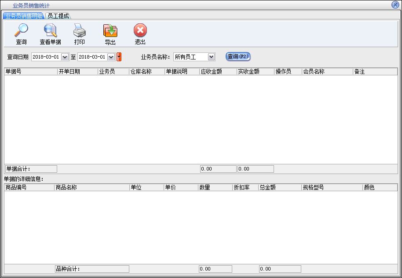
Task: Click the red 退出 exit icon
Action: [140, 31]
